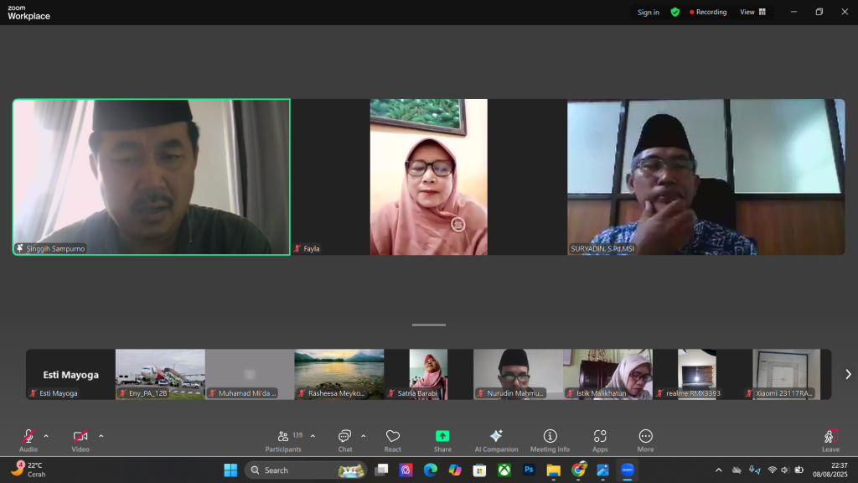Viewport: 858px width, 483px height.
Task: Open the Participants panel
Action: tap(283, 440)
